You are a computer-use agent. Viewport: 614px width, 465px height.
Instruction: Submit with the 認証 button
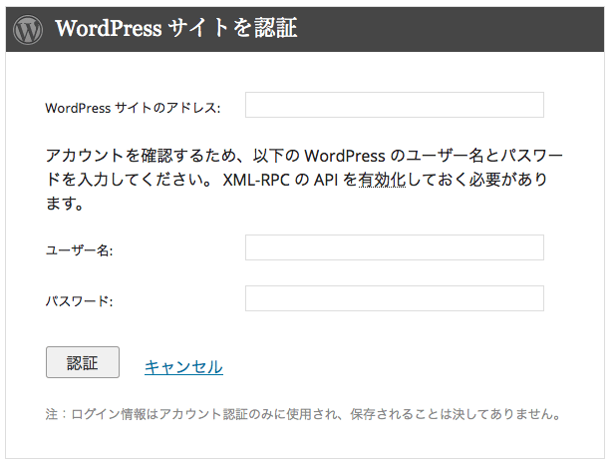pyautogui.click(x=83, y=362)
